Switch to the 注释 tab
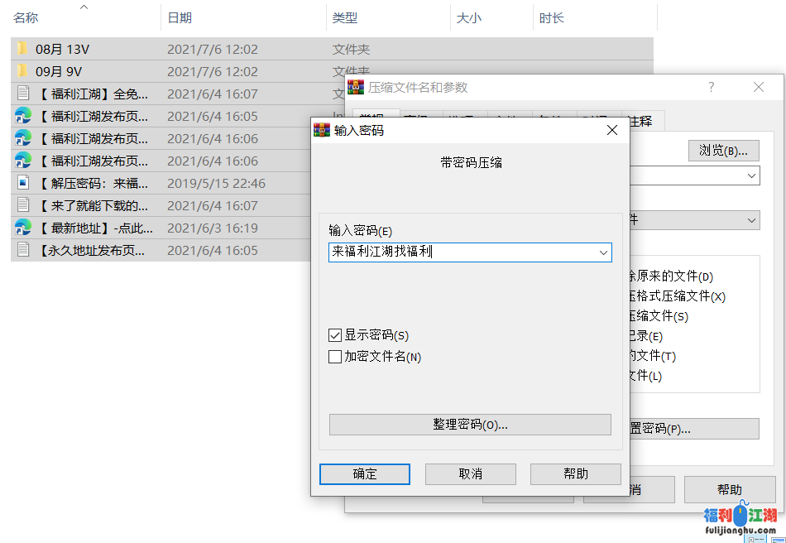The height and width of the screenshot is (543, 786). click(640, 120)
